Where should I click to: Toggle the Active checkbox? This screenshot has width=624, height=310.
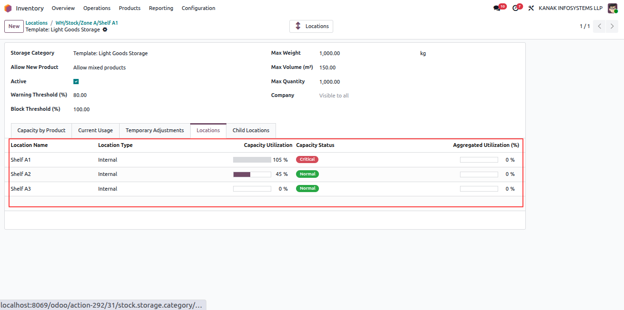coord(76,82)
